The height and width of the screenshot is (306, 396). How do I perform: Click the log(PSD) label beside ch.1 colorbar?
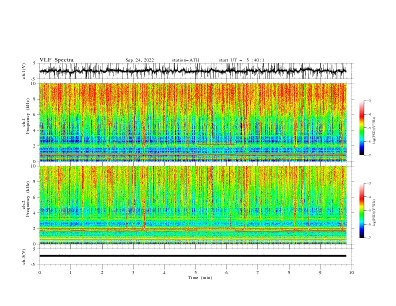coord(374,130)
